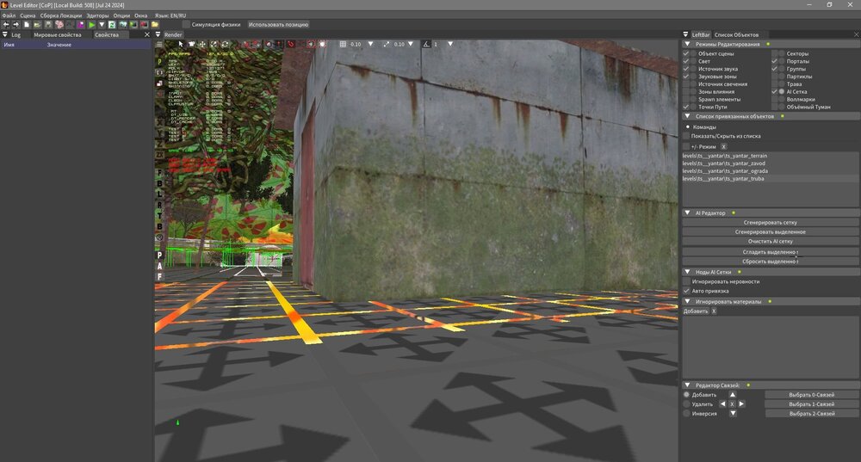Switch to the Список Объектов tab
The width and height of the screenshot is (861, 462).
coord(736,34)
